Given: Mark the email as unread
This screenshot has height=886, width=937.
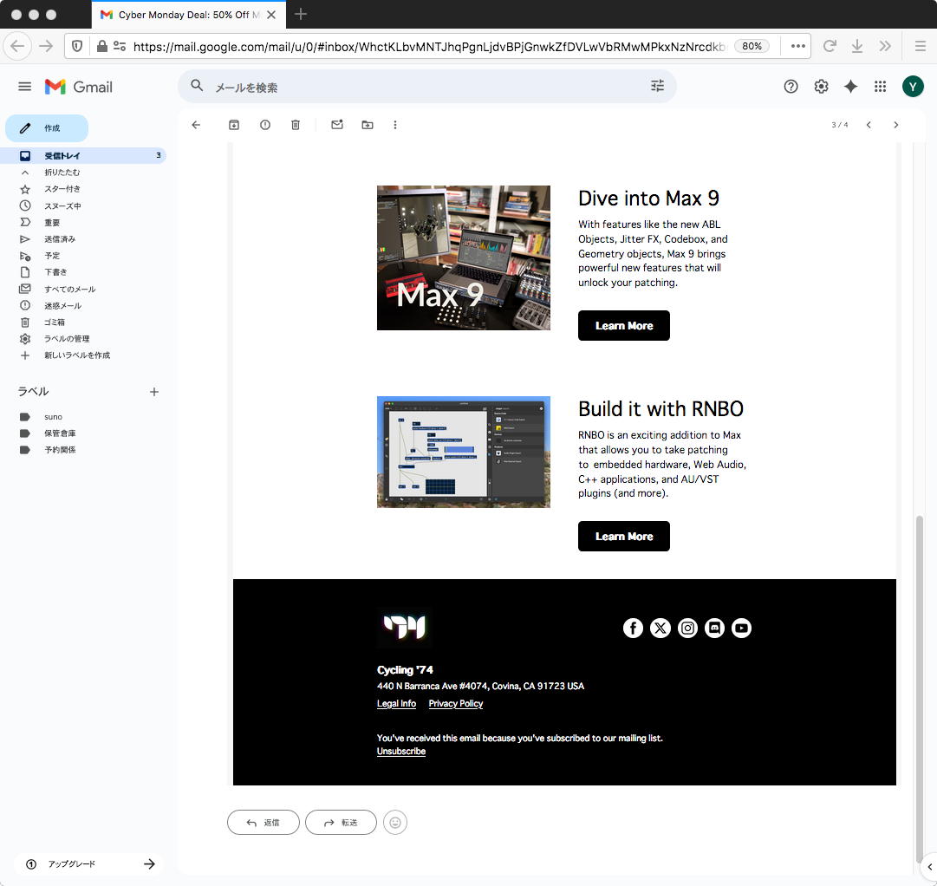Looking at the screenshot, I should pyautogui.click(x=337, y=124).
